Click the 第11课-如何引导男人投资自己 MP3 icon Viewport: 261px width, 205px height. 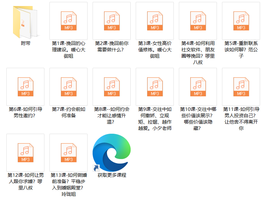(241, 87)
